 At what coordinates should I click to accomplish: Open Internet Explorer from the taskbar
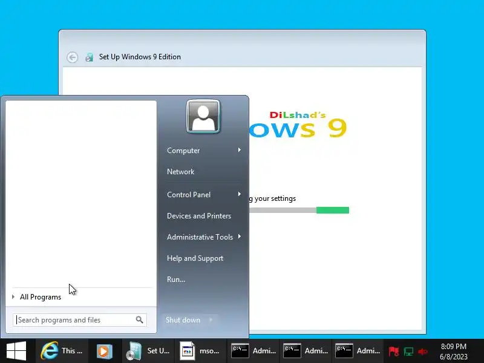[x=62, y=351]
